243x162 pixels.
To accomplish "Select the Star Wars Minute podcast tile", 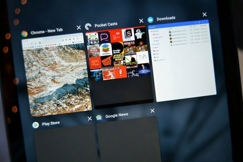I will pyautogui.click(x=129, y=47).
